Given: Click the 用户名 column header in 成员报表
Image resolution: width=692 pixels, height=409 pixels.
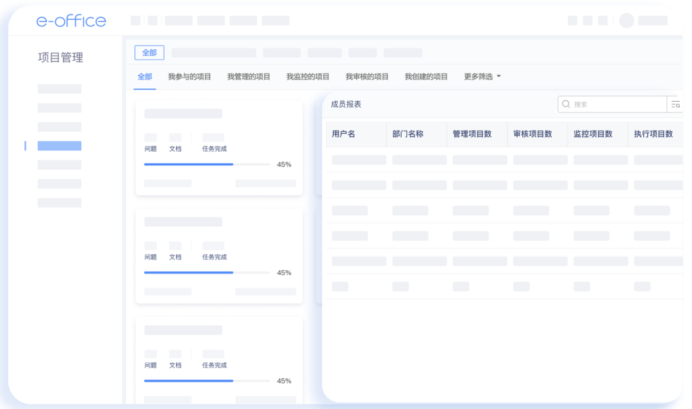Looking at the screenshot, I should click(x=343, y=134).
